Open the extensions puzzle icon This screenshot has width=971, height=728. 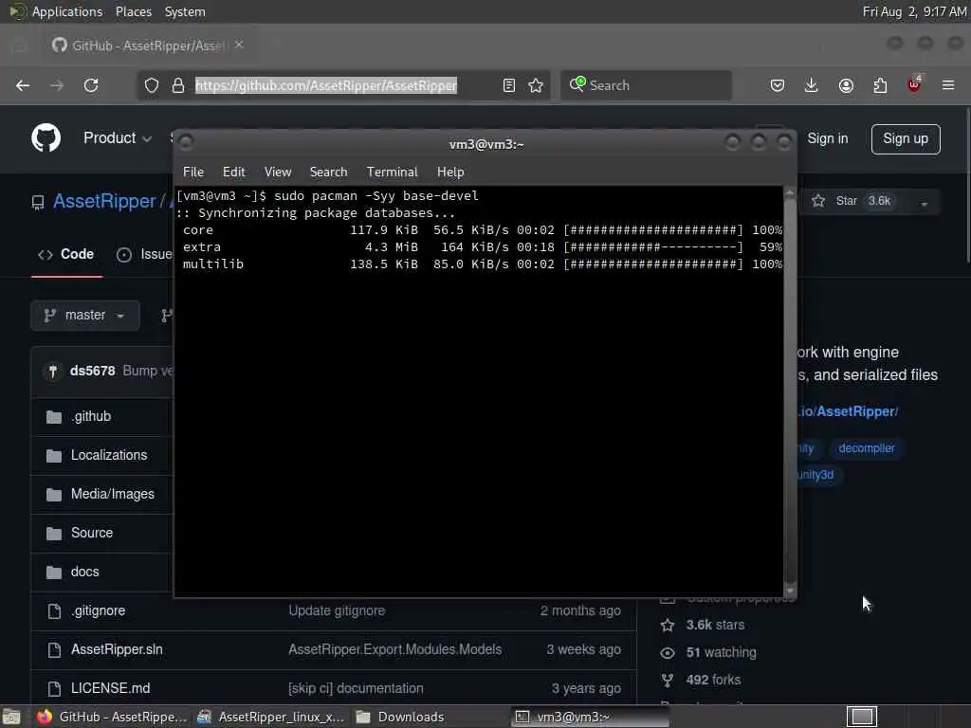pyautogui.click(x=880, y=85)
